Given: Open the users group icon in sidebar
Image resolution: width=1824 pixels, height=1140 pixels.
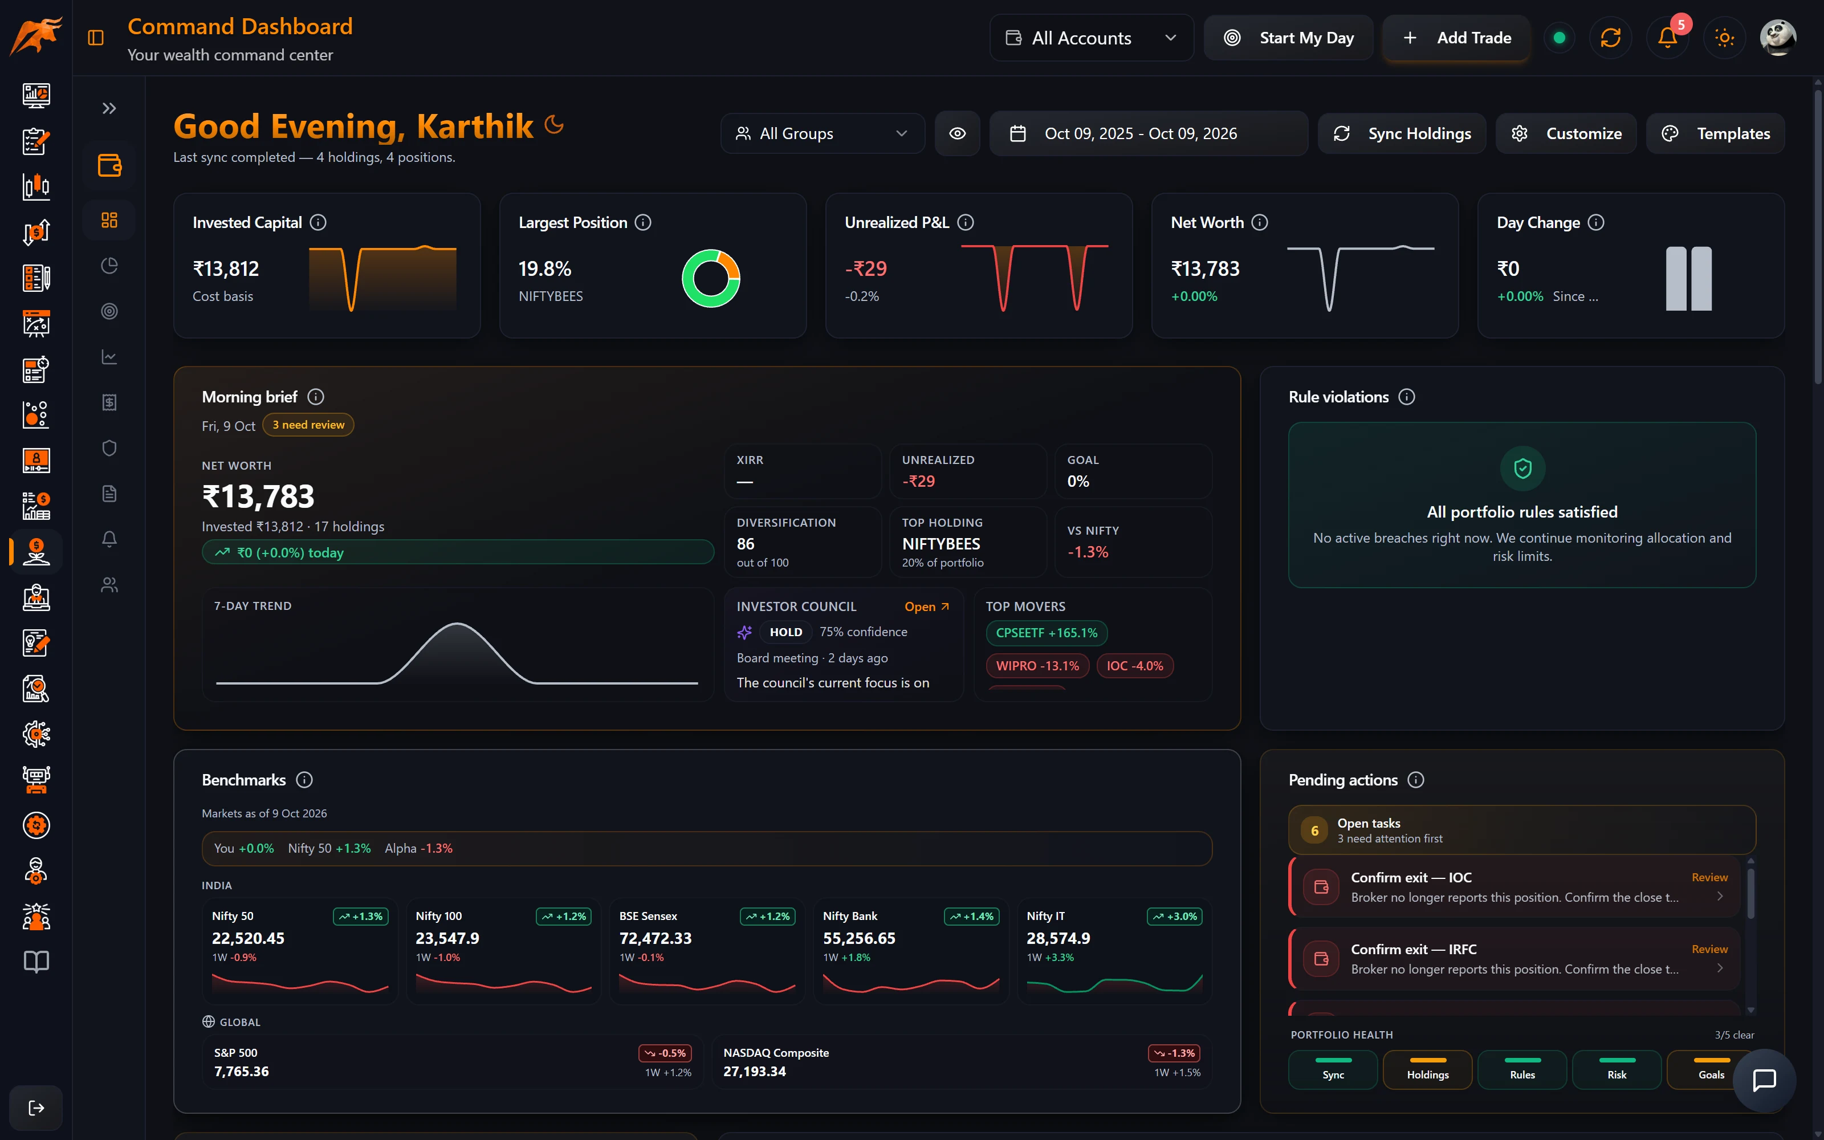Looking at the screenshot, I should point(109,585).
